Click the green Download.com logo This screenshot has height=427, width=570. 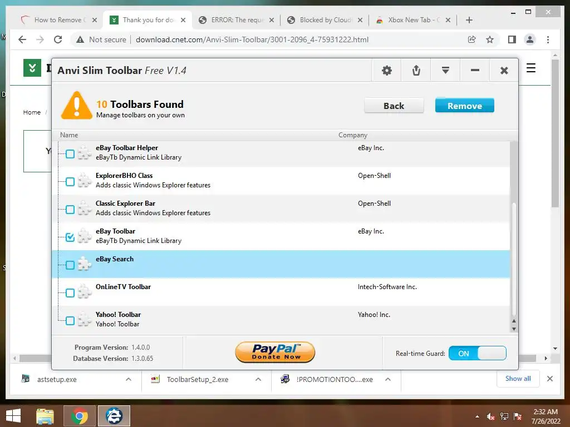tap(32, 68)
